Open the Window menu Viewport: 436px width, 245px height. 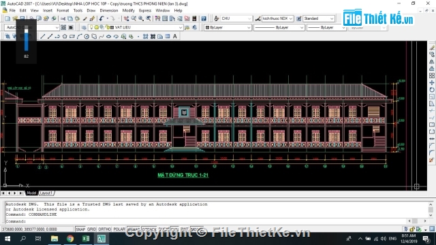point(163,11)
